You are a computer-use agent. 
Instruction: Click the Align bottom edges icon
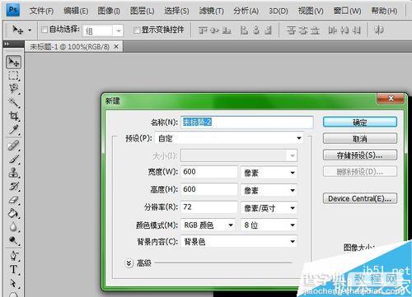pyautogui.click(x=227, y=30)
